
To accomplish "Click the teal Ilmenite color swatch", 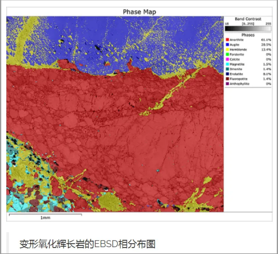I will click(227, 69).
